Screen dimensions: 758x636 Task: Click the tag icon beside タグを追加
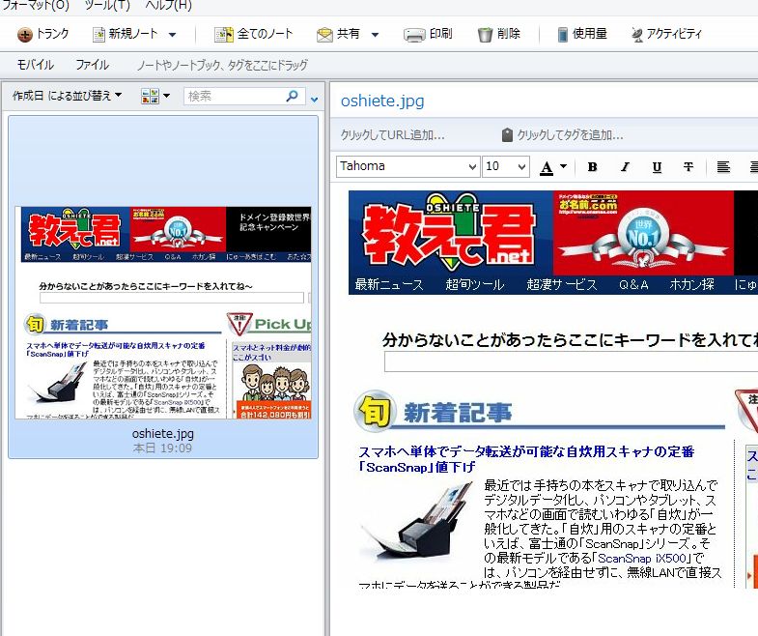coord(507,135)
